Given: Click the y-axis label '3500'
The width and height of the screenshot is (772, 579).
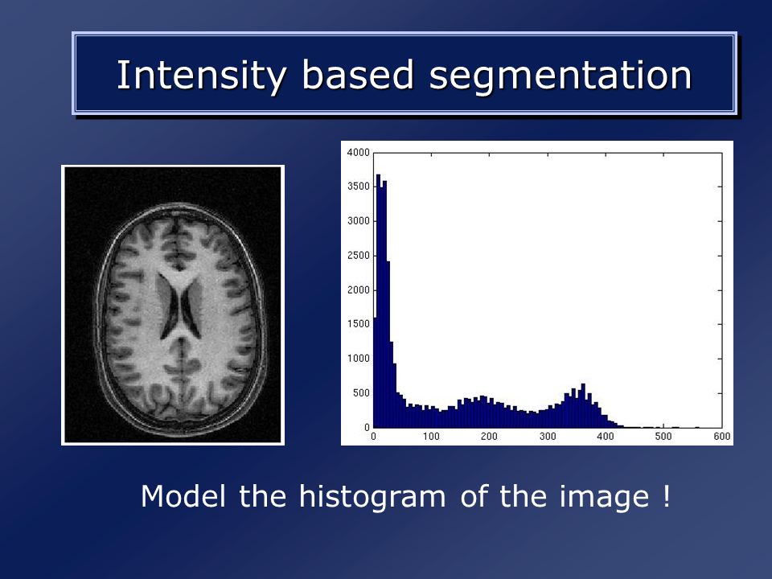Looking at the screenshot, I should pyautogui.click(x=358, y=187).
